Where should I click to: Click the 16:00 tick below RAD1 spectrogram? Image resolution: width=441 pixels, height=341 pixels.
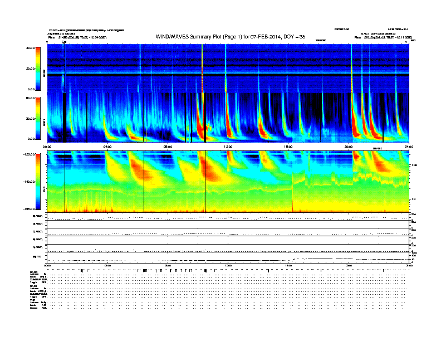288,147
